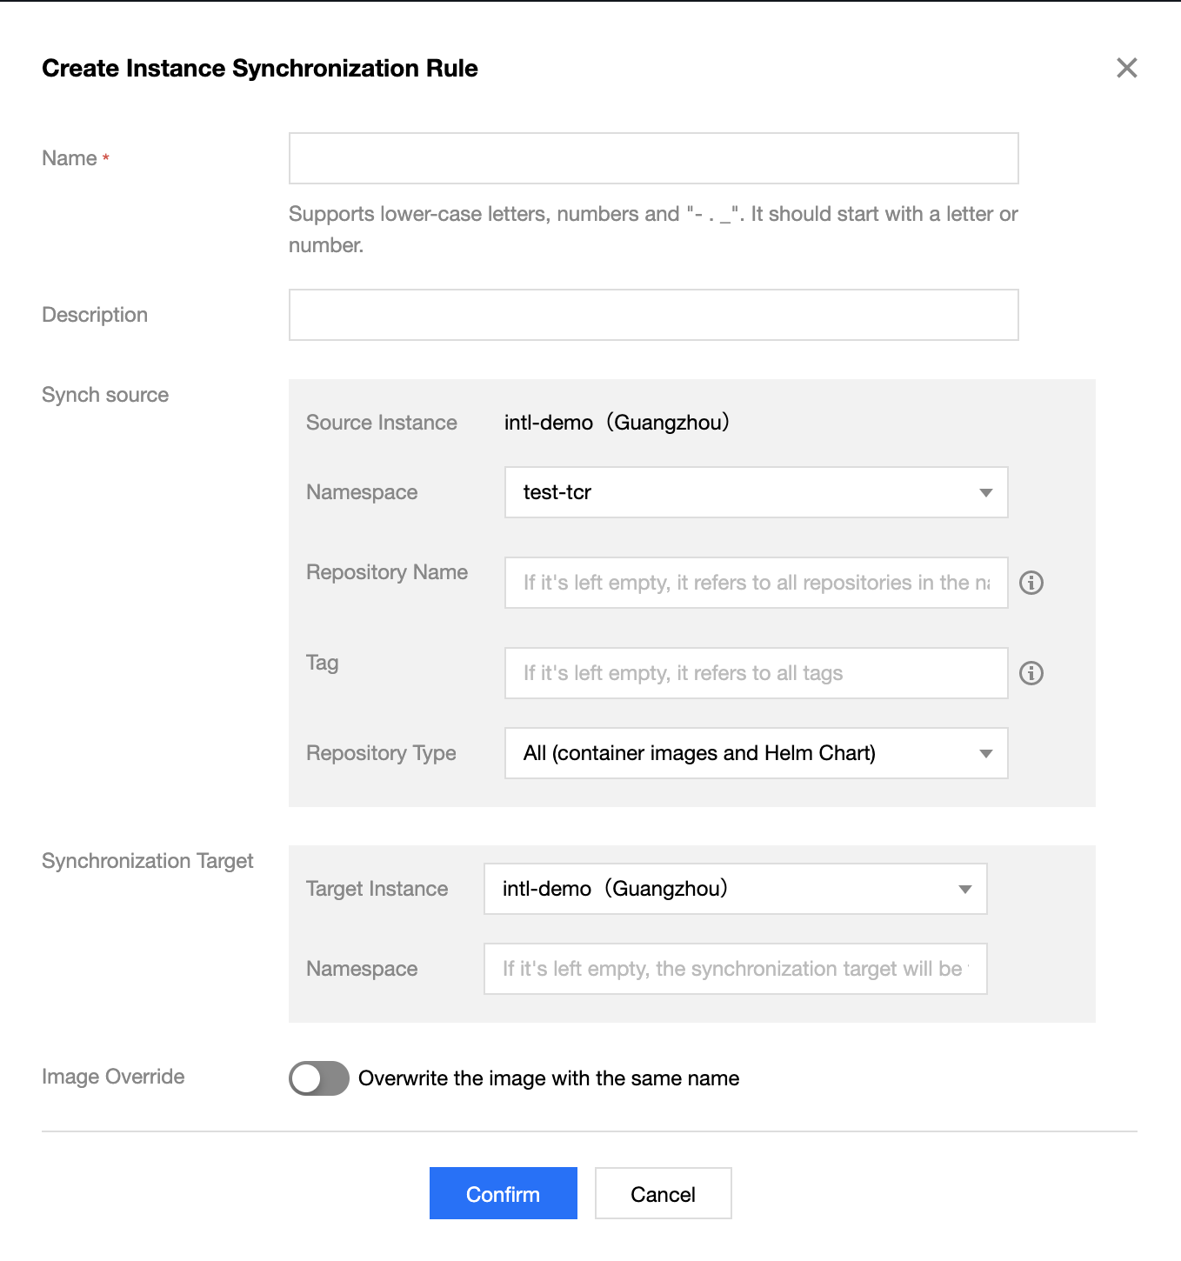The image size is (1181, 1261).
Task: Click the Cancel button
Action: coord(663,1193)
